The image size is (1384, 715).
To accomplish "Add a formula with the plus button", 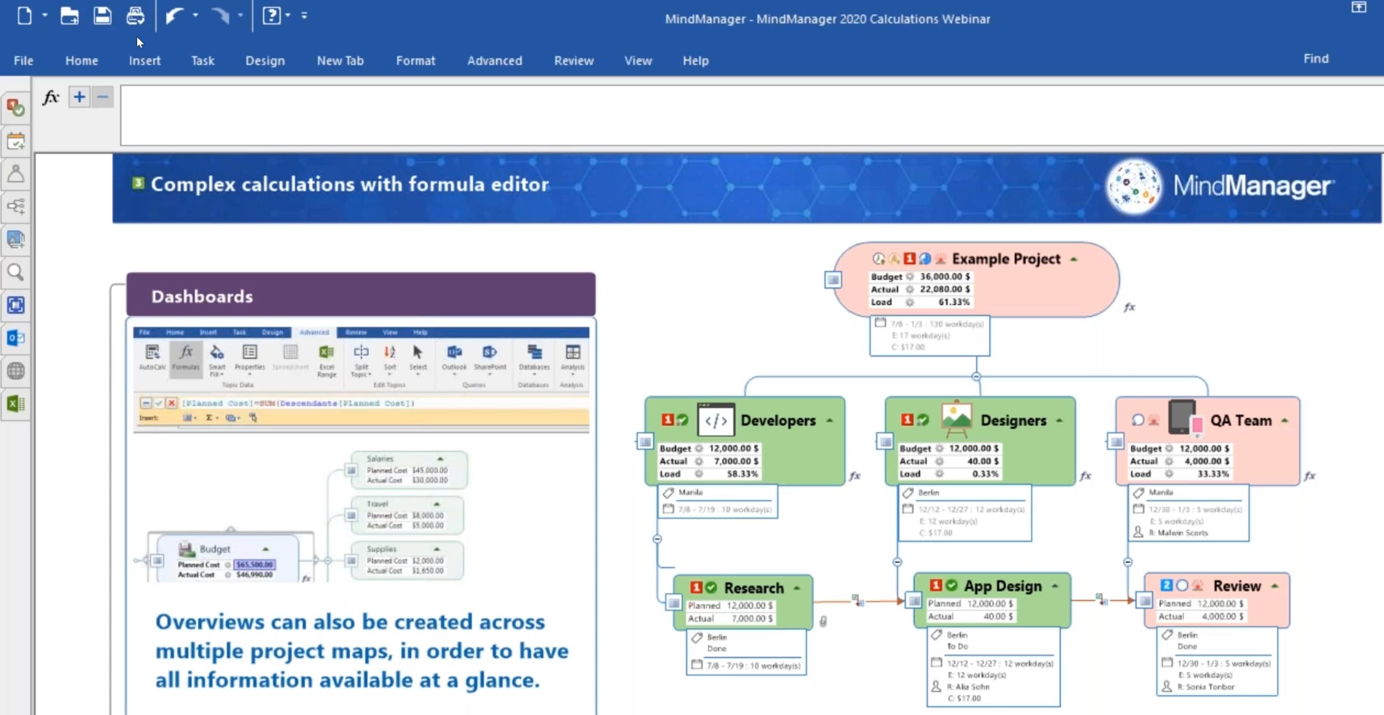I will [x=79, y=97].
